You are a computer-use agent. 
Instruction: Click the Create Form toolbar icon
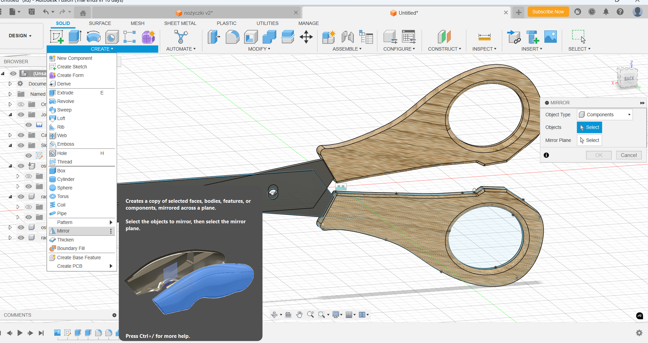point(148,37)
